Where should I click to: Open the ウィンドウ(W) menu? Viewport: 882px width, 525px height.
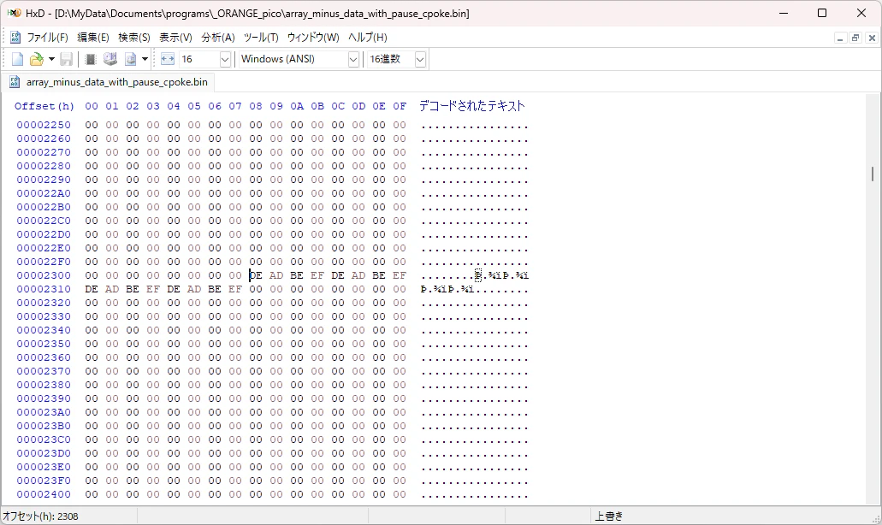tap(313, 38)
